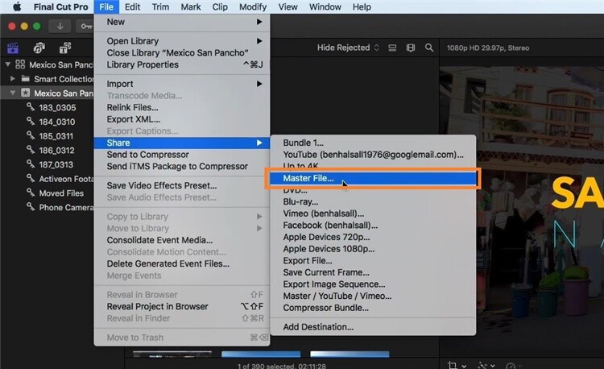The image size is (604, 369).
Task: Click Consolidate Event Media
Action: click(182, 240)
